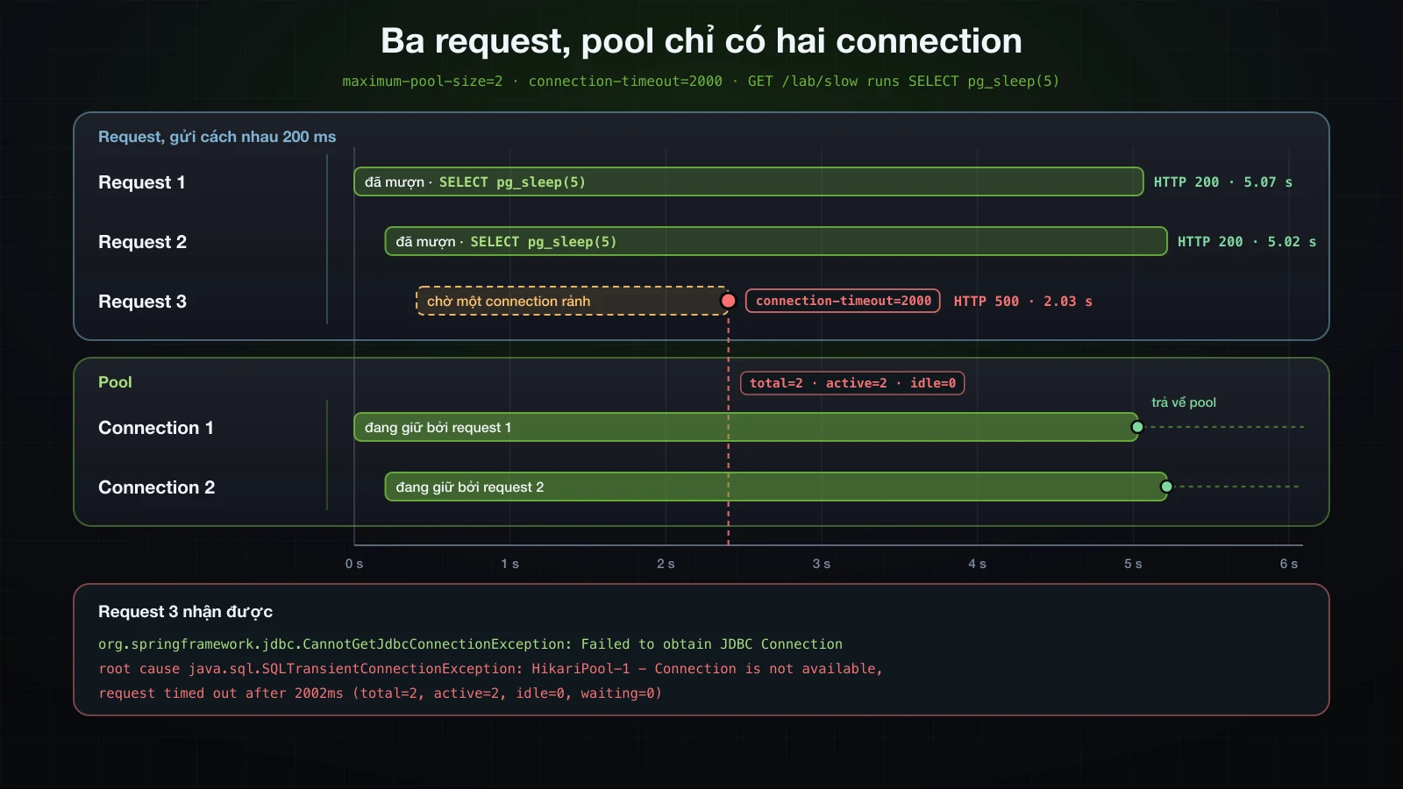The width and height of the screenshot is (1403, 789).
Task: Click the 'đang giữ bởi request 1' bar
Action: tap(746, 427)
